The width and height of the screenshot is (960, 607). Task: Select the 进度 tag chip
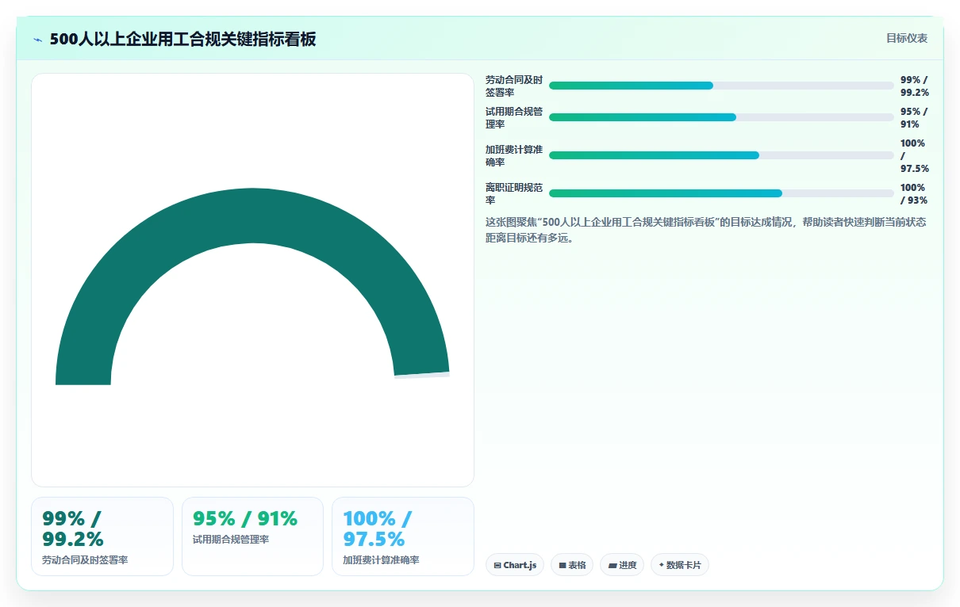[x=622, y=565]
